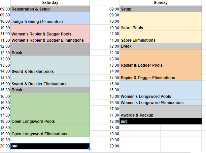Select Judge Training (45 minutes) cell

pyautogui.click(x=50, y=18)
